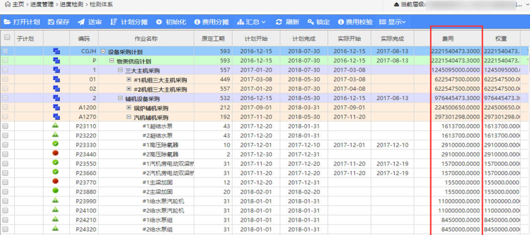Click the blue icon in row 三大主机采购
This screenshot has height=235, width=530.
56,70
